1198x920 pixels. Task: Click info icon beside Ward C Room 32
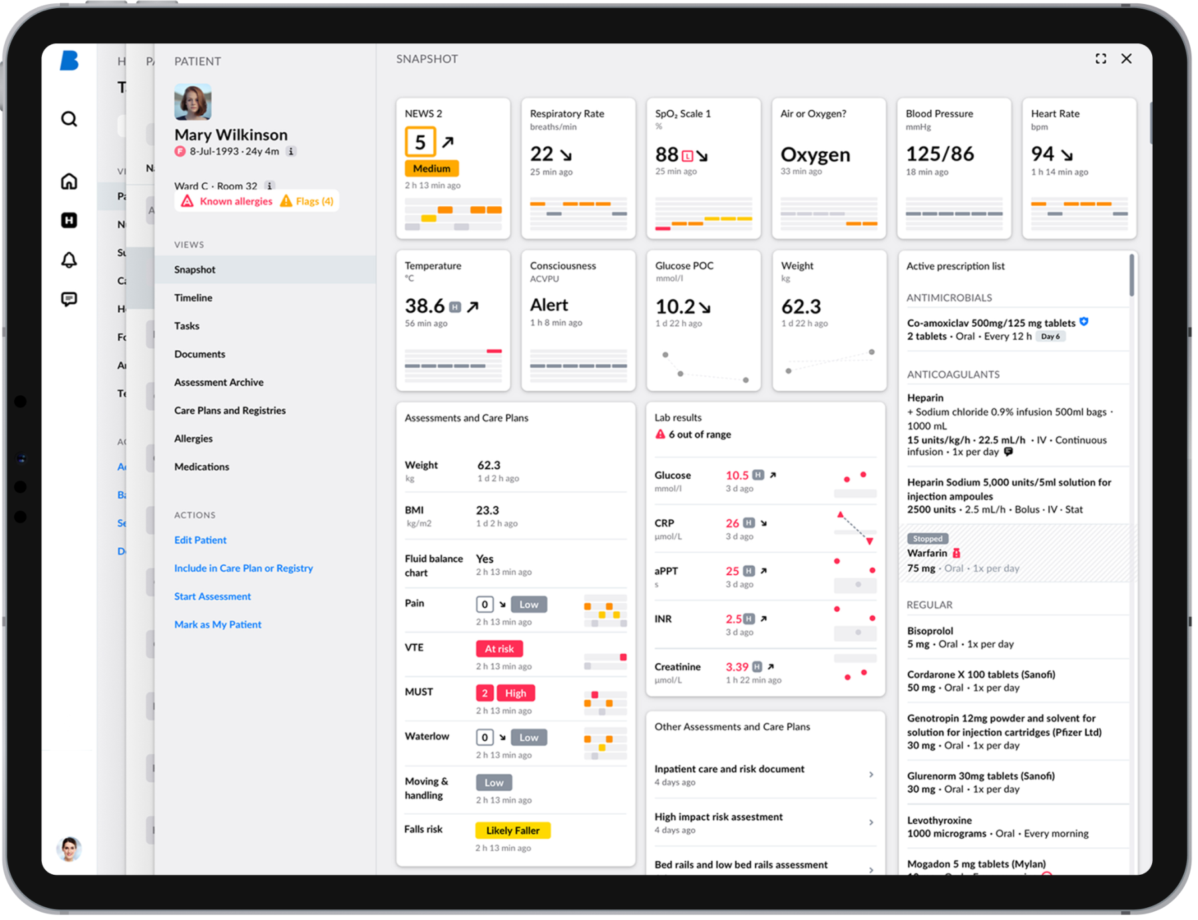click(x=270, y=186)
